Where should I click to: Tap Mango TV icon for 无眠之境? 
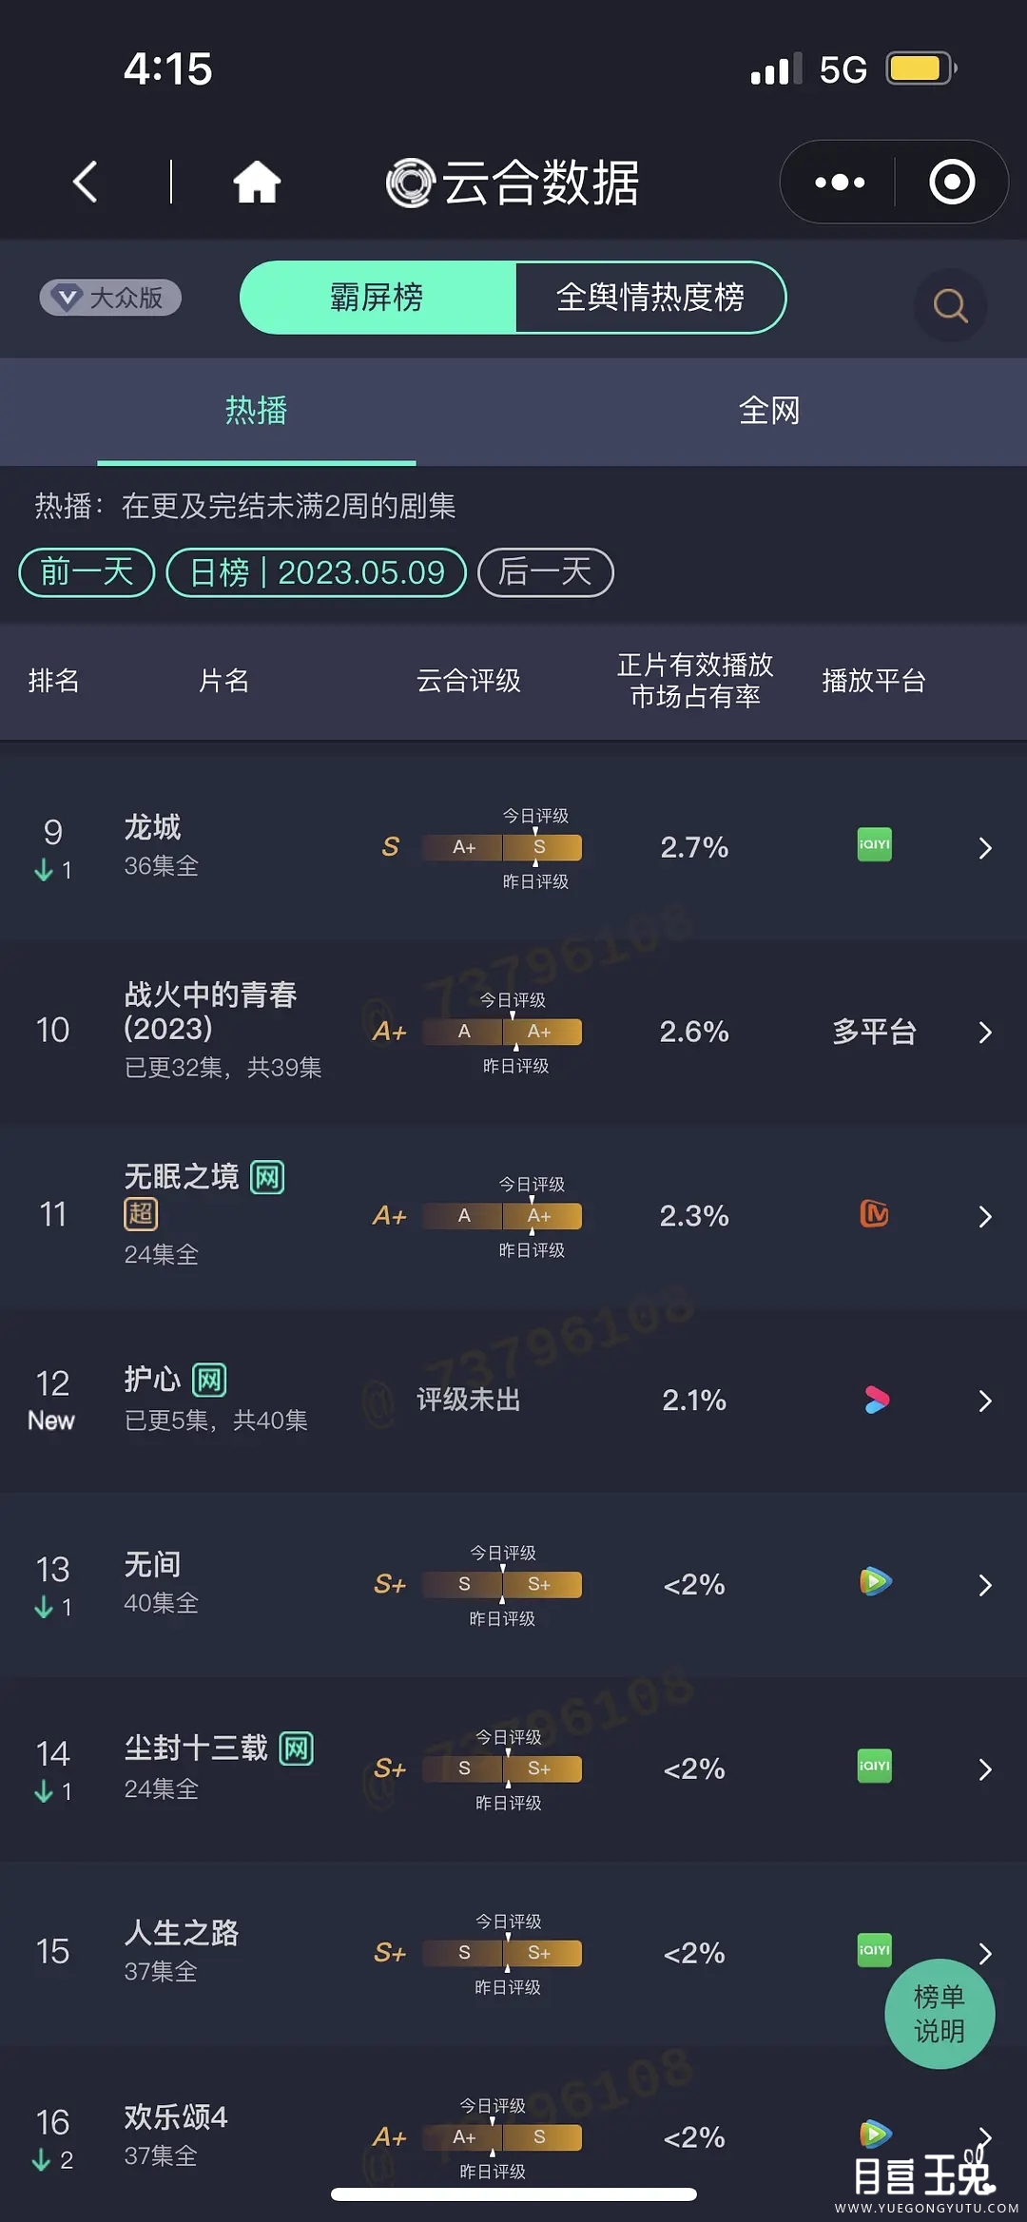point(874,1214)
